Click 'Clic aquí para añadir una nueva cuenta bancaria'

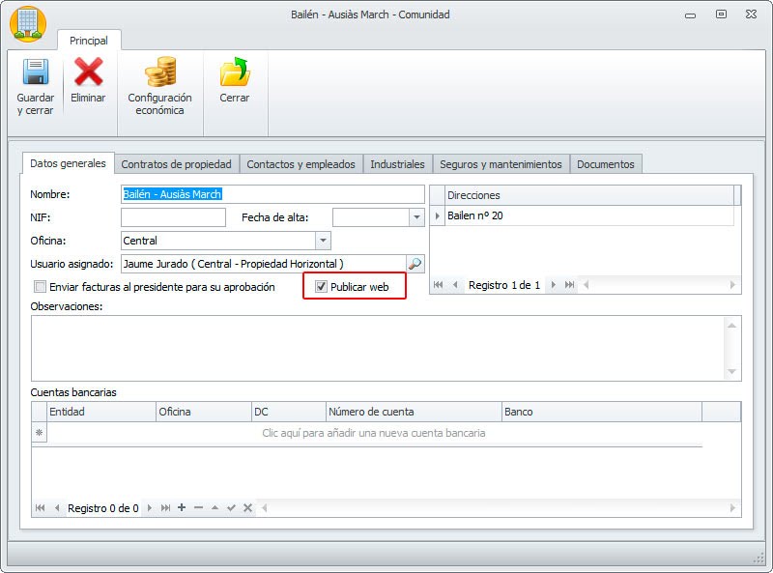pos(374,433)
